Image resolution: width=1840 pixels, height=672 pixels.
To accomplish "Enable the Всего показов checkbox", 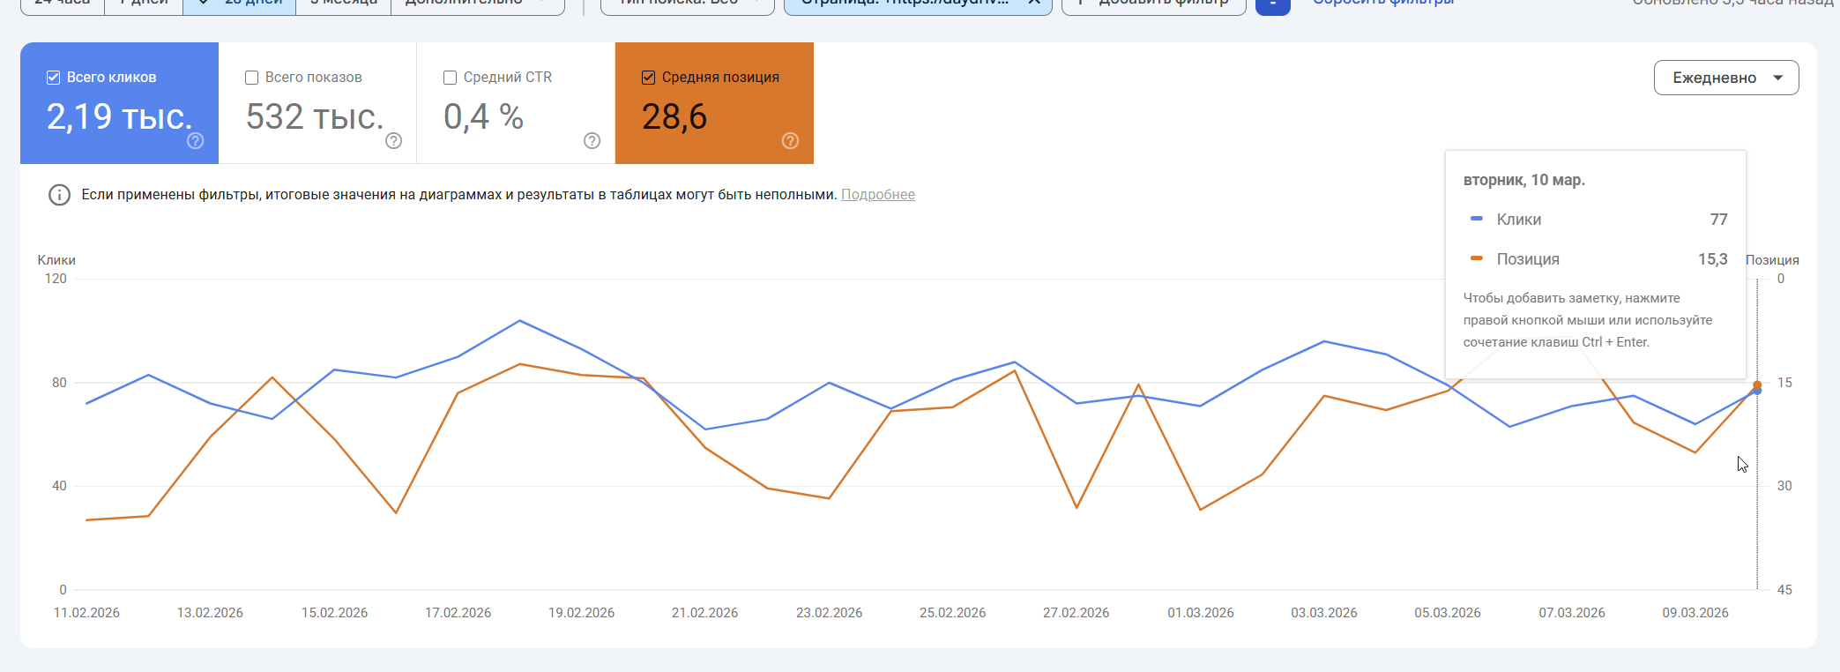I will pos(251,78).
